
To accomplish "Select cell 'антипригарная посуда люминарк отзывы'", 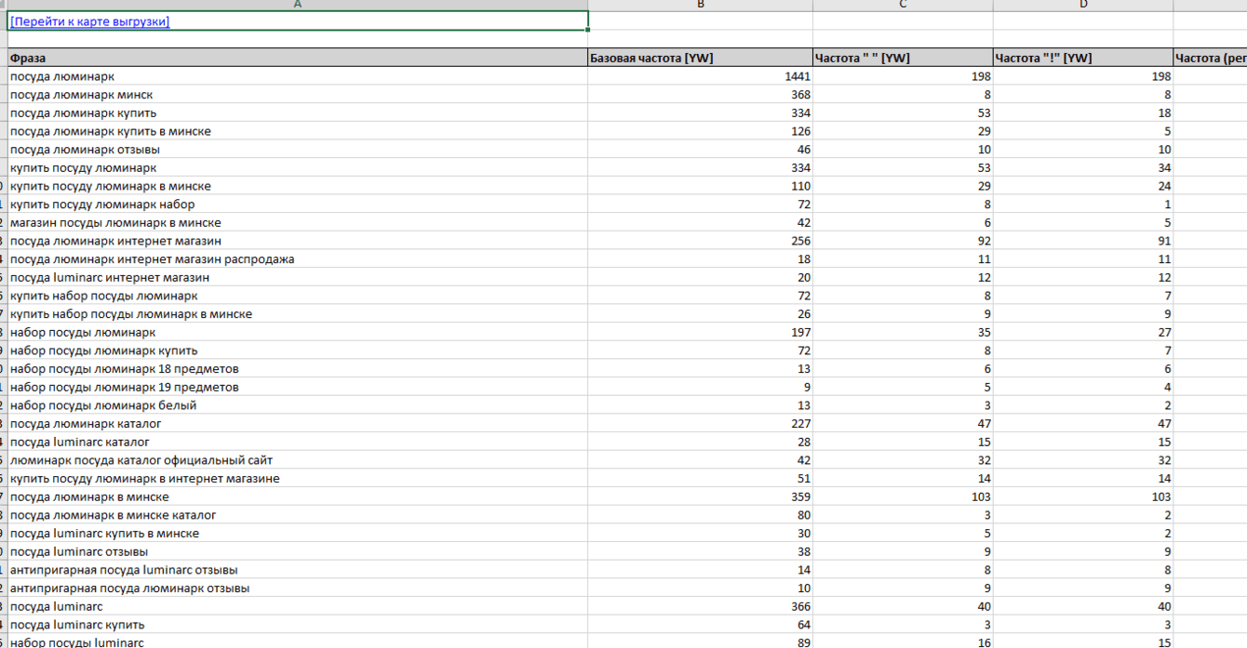I will [298, 588].
